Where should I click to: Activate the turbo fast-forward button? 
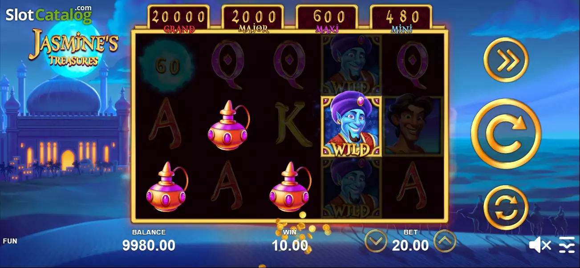506,60
